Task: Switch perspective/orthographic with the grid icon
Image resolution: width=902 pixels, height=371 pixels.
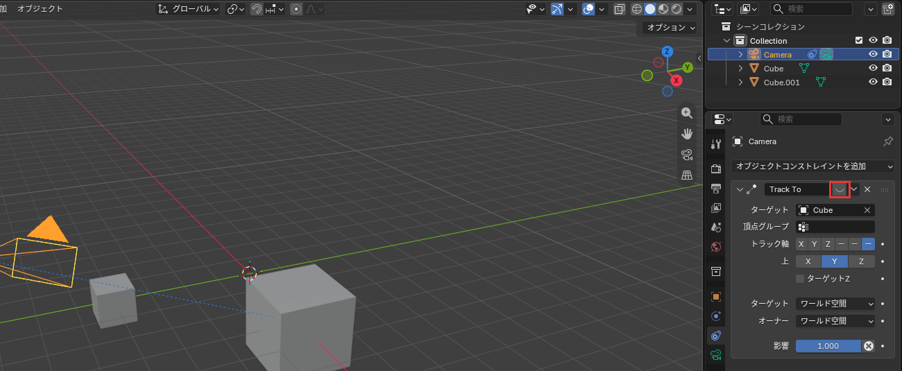Action: [x=687, y=175]
